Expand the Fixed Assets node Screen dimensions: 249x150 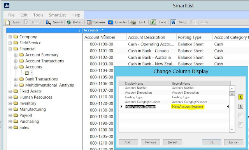tap(10, 91)
